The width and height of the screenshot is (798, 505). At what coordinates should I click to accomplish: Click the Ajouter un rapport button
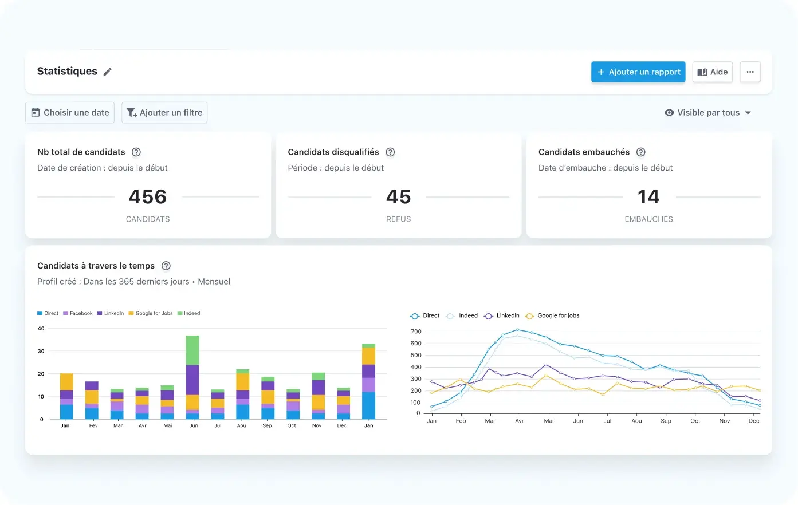pos(638,72)
